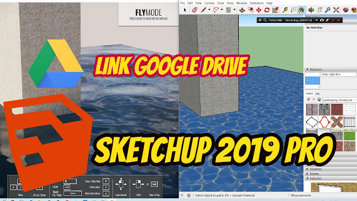
Task: Choose the Line pencil tool
Action: (x=203, y=10)
